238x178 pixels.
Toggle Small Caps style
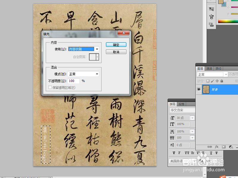192,153
